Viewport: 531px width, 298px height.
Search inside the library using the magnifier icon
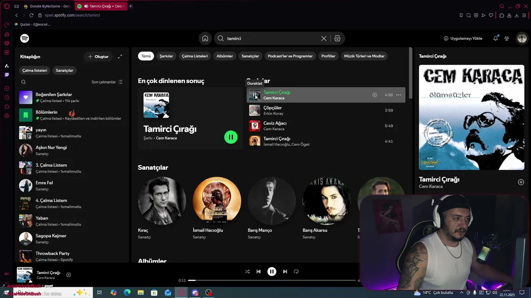tap(24, 82)
